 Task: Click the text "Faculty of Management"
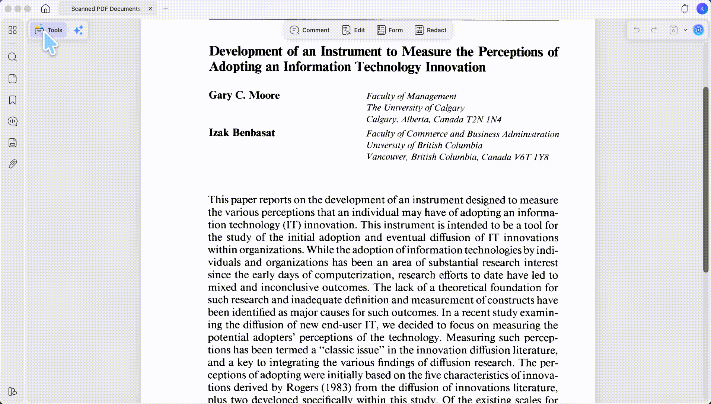[x=411, y=96]
